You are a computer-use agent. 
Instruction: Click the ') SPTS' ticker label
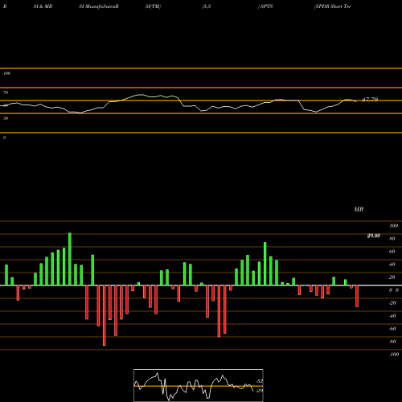[265, 6]
